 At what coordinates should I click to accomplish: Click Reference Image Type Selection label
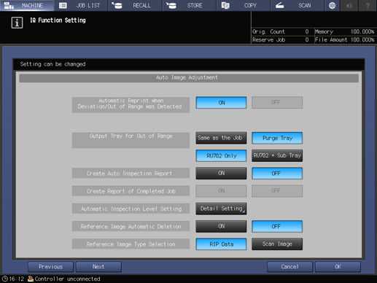pyautogui.click(x=131, y=244)
